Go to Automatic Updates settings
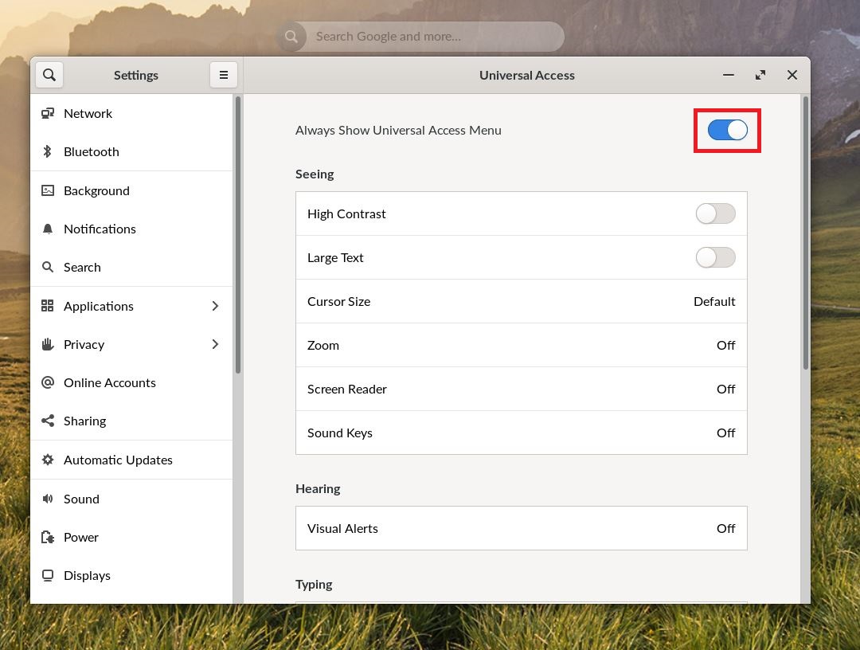 [131, 460]
